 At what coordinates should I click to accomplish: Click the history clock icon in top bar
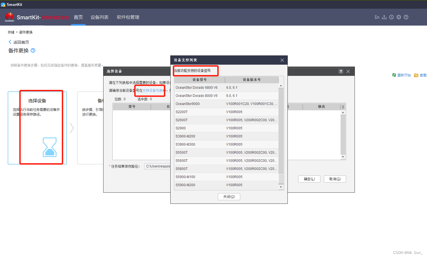[x=391, y=17]
